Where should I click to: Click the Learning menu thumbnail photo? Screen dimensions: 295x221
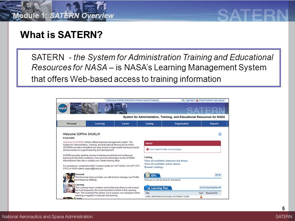pos(69,188)
